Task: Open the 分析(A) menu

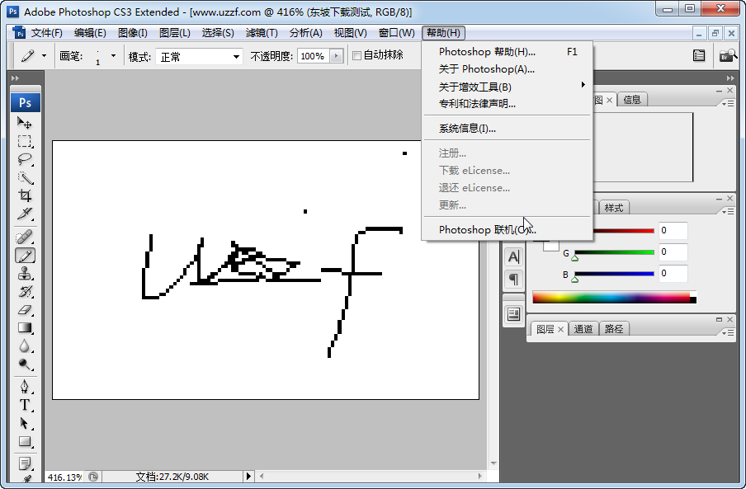Action: tap(306, 33)
